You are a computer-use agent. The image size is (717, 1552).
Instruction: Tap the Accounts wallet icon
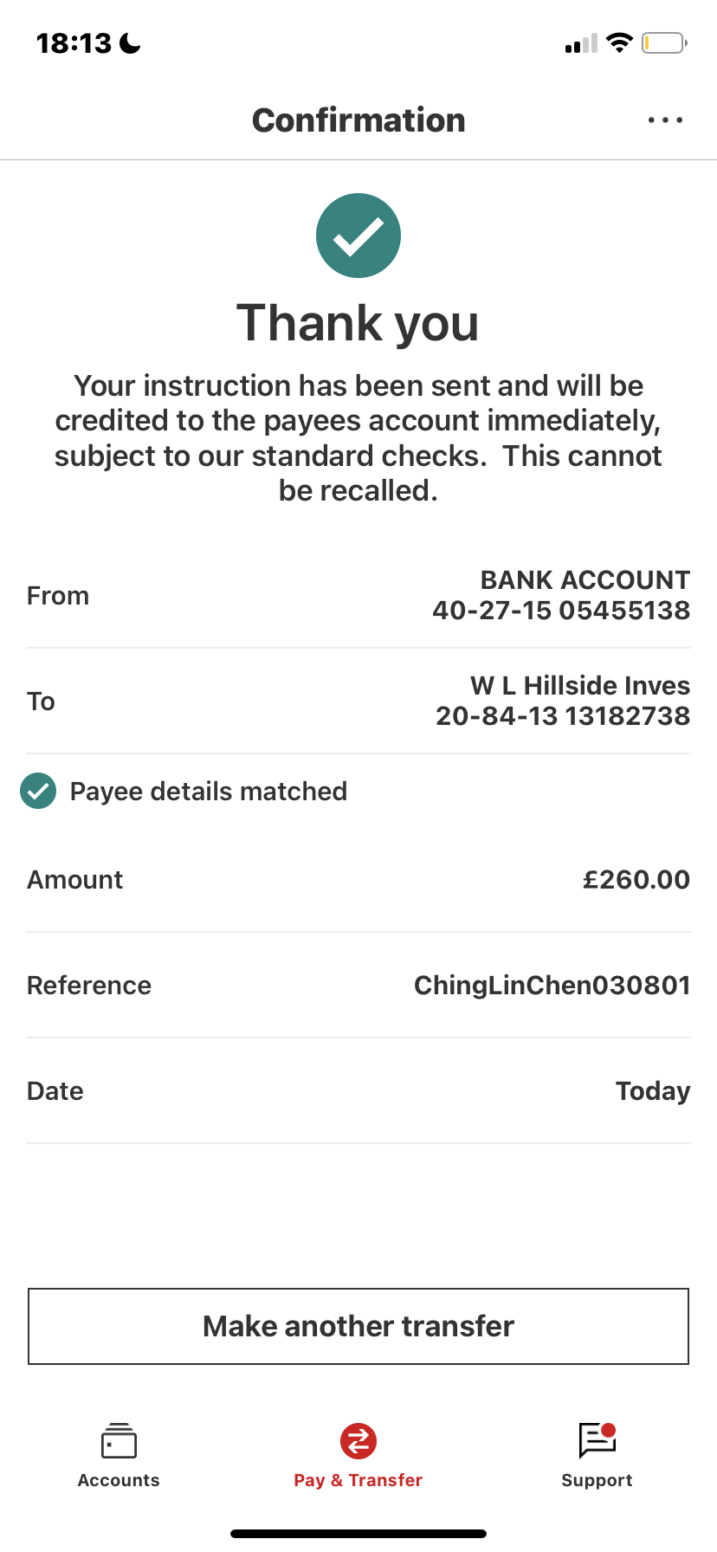tap(119, 1442)
